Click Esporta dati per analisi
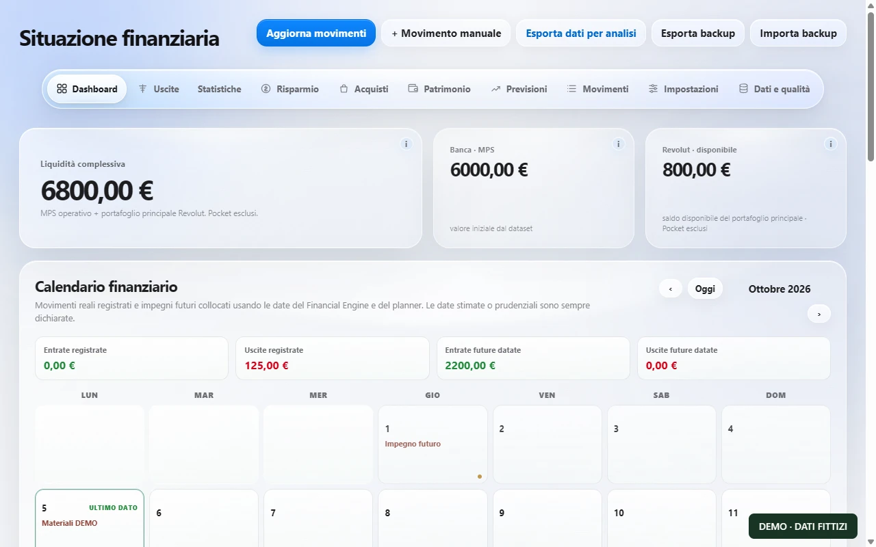Screen dimensions: 876x547 (581, 33)
